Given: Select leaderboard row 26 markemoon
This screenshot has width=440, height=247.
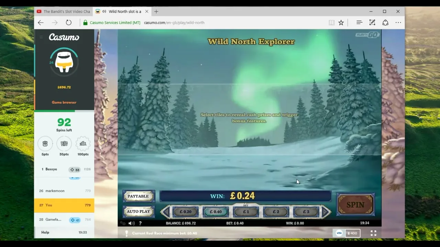Looking at the screenshot, I should 64,191.
